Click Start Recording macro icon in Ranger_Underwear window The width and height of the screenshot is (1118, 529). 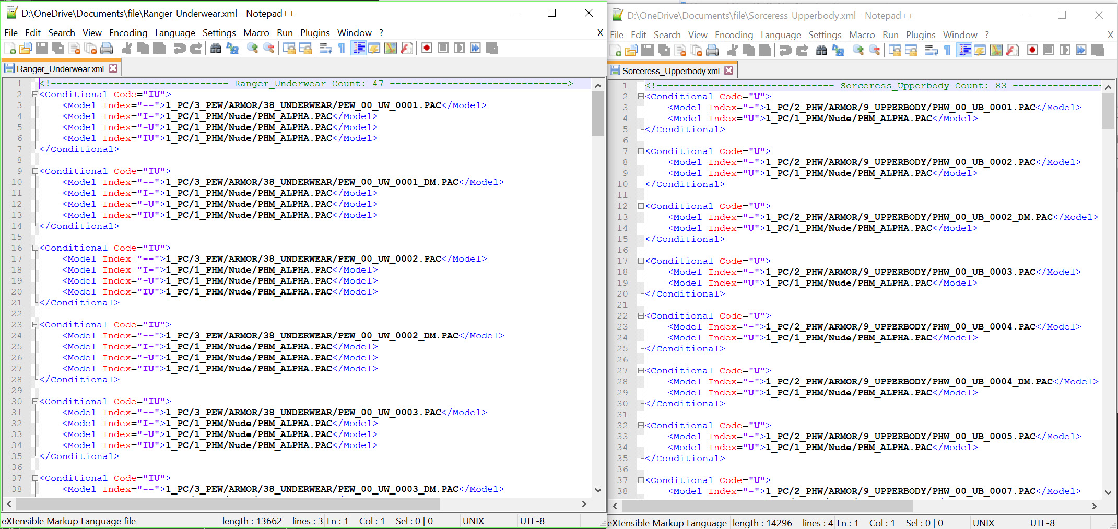(427, 49)
